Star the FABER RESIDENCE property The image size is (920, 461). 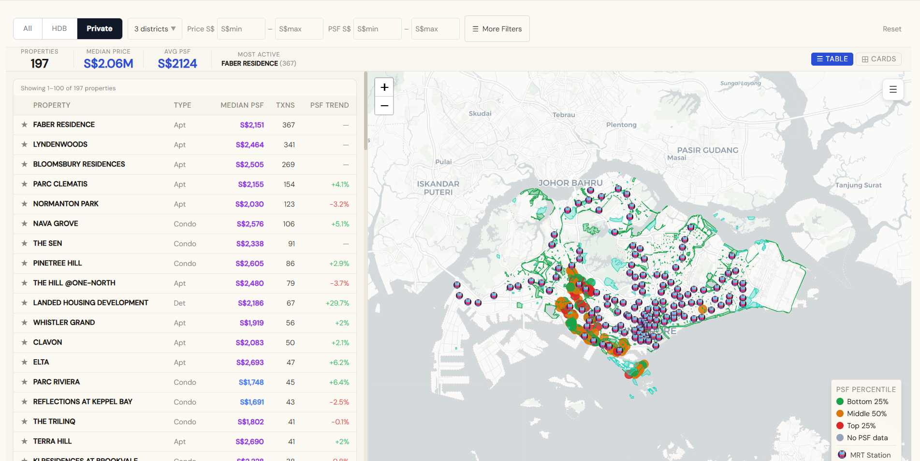(x=24, y=125)
